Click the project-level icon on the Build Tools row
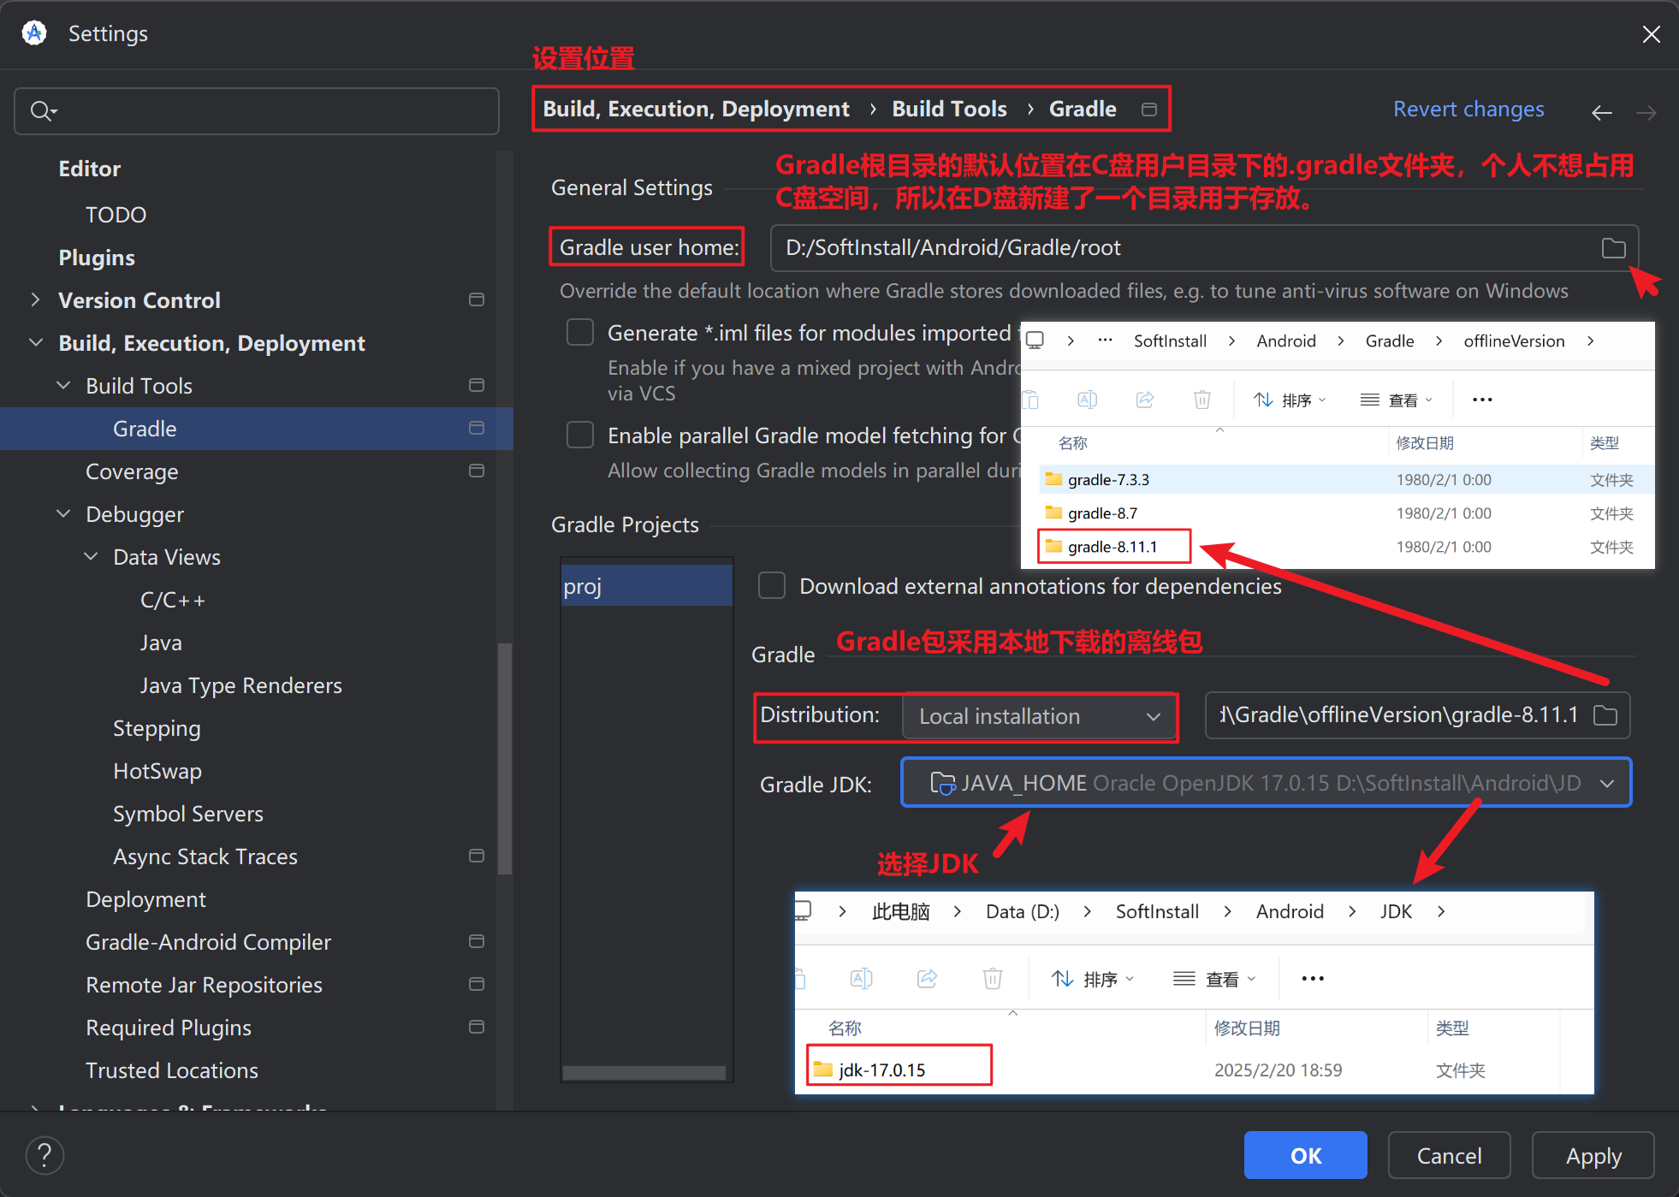This screenshot has height=1197, width=1679. 477,385
